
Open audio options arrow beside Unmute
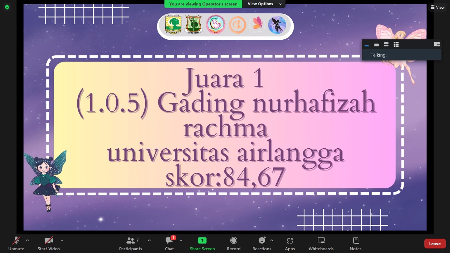[x=27, y=240]
